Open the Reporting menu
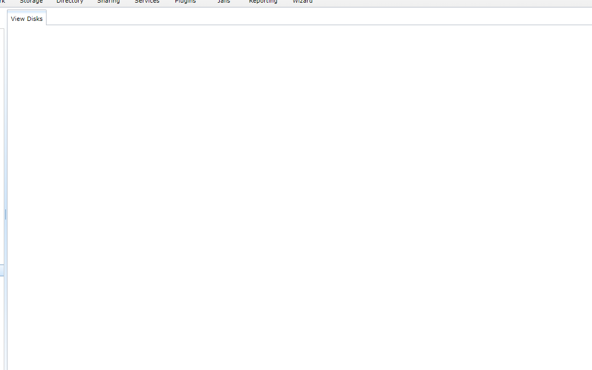The image size is (592, 370). [x=263, y=2]
